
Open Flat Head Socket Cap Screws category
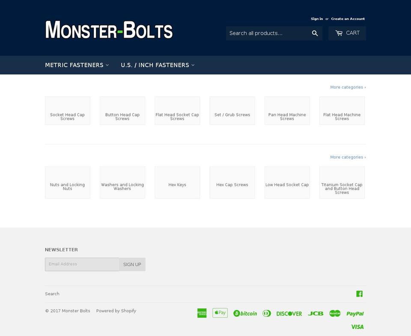tap(177, 110)
